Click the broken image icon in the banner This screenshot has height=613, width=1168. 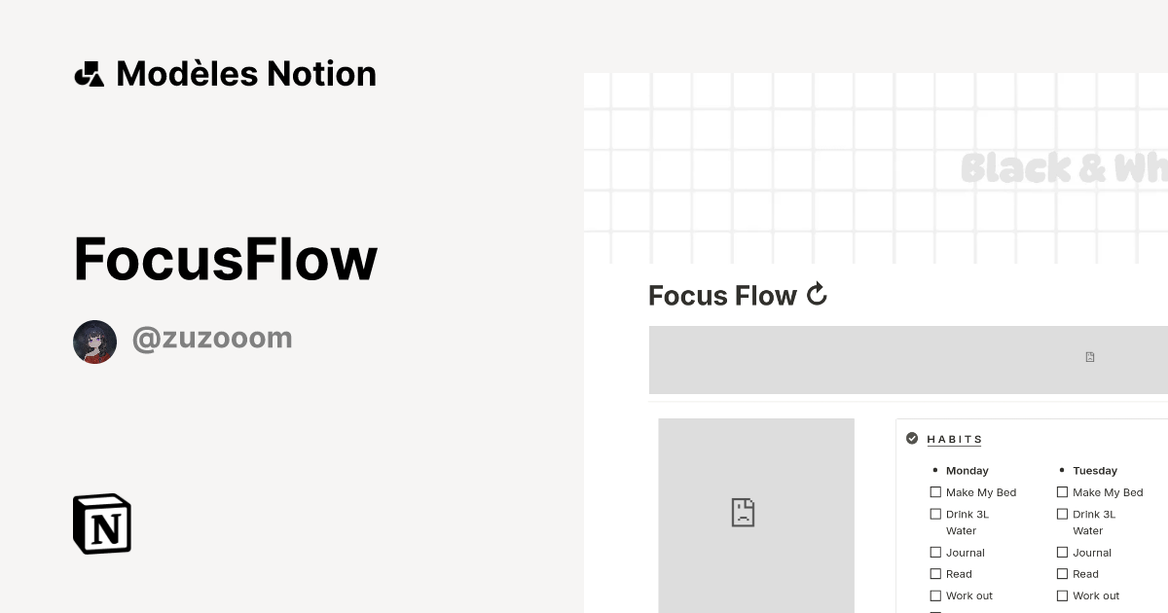pyautogui.click(x=1089, y=357)
